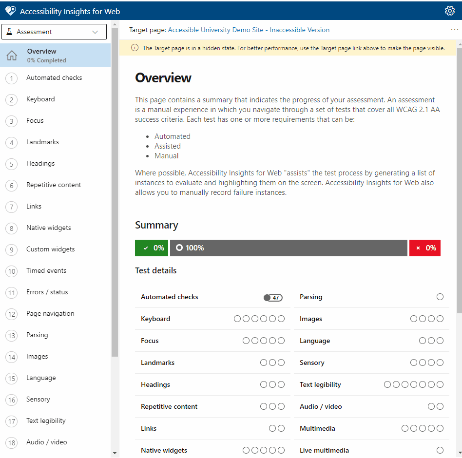Open settings with the gear icon

pyautogui.click(x=450, y=11)
